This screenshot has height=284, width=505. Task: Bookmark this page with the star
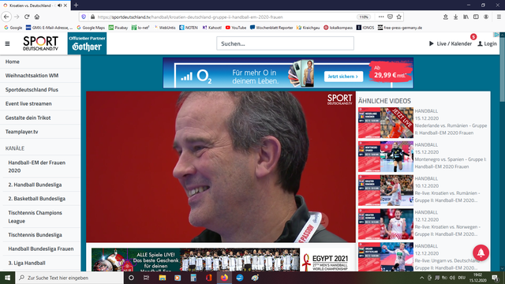[399, 17]
